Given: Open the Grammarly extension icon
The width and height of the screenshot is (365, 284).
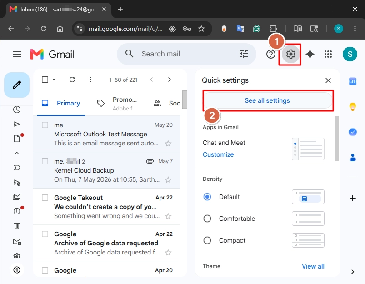Looking at the screenshot, I should pos(256,29).
